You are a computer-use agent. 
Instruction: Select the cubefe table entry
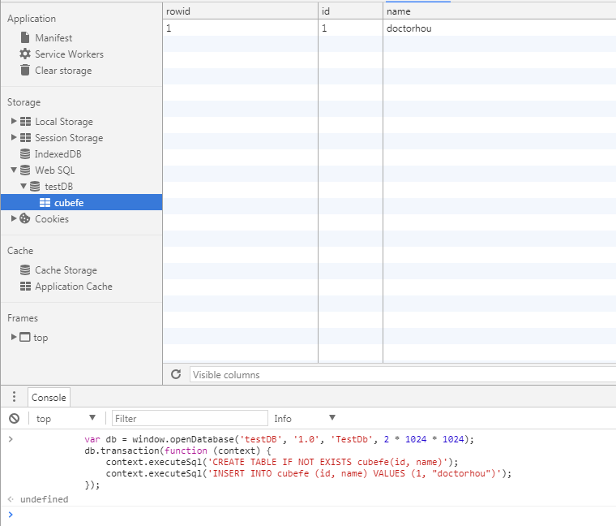point(81,202)
